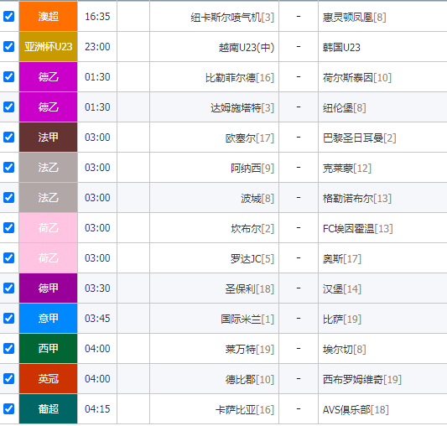The width and height of the screenshot is (447, 426).
Task: Click team name 欧塞尔[17]
Action: pos(249,138)
